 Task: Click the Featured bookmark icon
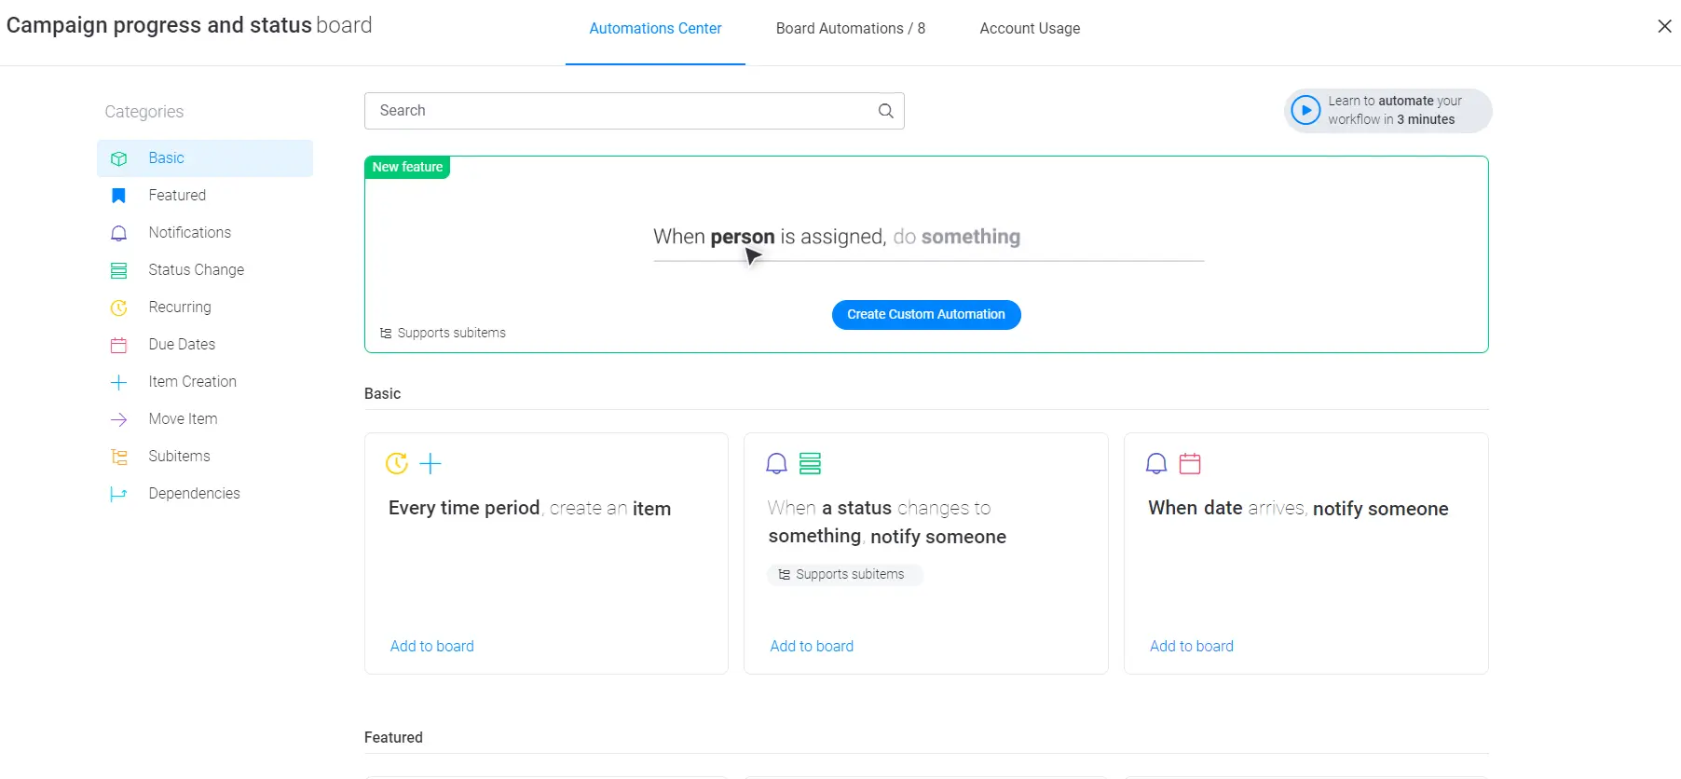pos(118,196)
